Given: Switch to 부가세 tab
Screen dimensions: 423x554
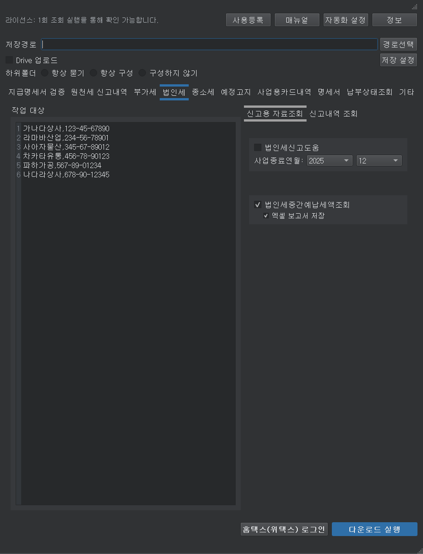Looking at the screenshot, I should pyautogui.click(x=145, y=92).
